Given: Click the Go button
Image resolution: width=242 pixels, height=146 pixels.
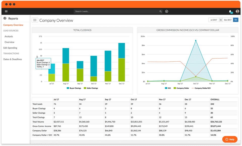Looking at the screenshot, I should (236, 20).
